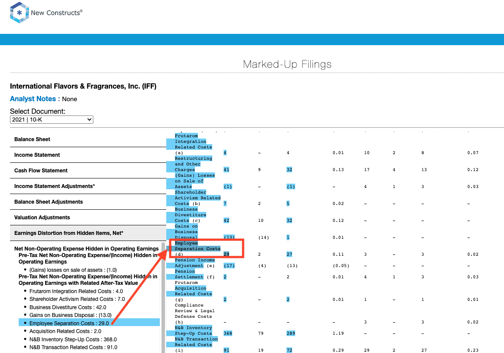Click highlighted "Employee Separation Costs" filing label
Screen dimensions: 504x353
(x=198, y=246)
